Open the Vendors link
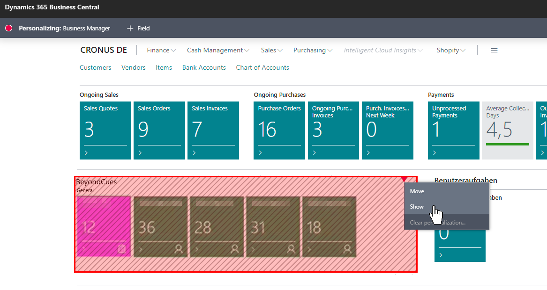The height and width of the screenshot is (290, 547). tap(133, 67)
